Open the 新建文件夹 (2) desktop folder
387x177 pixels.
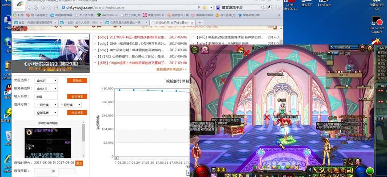click(377, 5)
